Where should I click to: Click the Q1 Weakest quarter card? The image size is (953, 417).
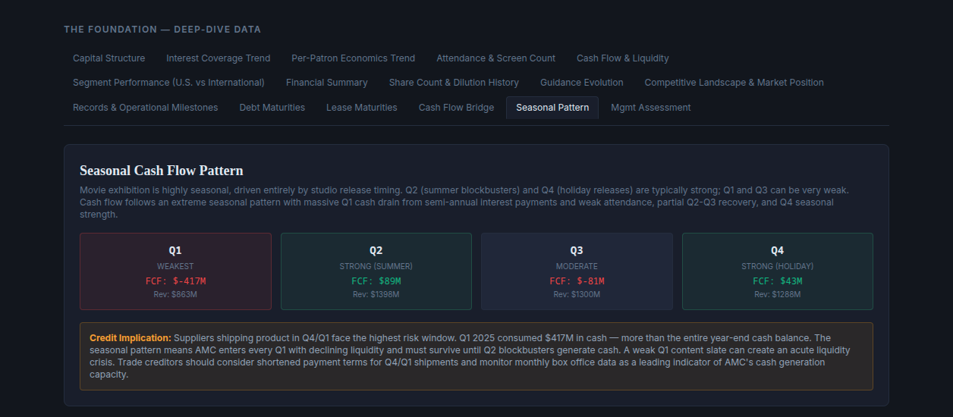tap(175, 271)
